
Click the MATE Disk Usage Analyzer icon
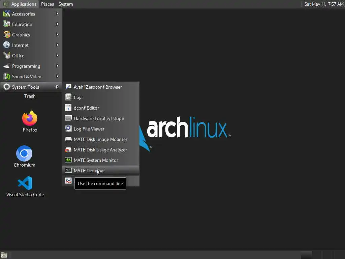[68, 149]
